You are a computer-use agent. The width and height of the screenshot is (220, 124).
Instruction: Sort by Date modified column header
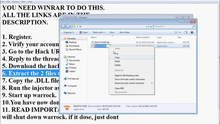point(142,38)
